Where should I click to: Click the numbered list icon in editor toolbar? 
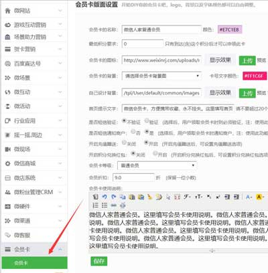click(x=95, y=205)
